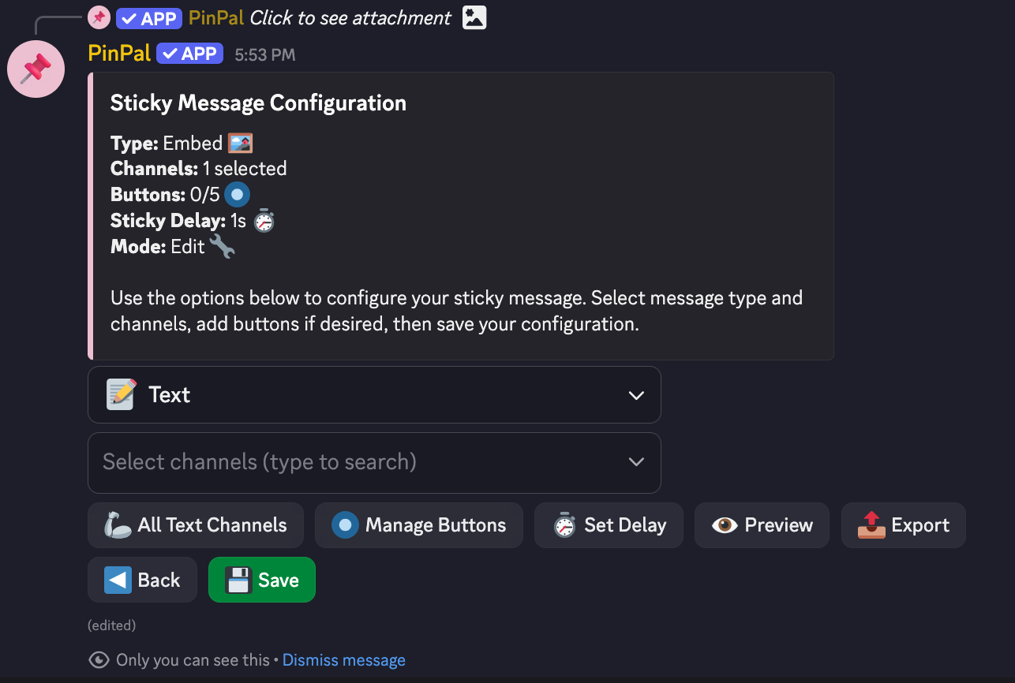Select All Text Channels
Image resolution: width=1015 pixels, height=683 pixels.
pyautogui.click(x=195, y=524)
